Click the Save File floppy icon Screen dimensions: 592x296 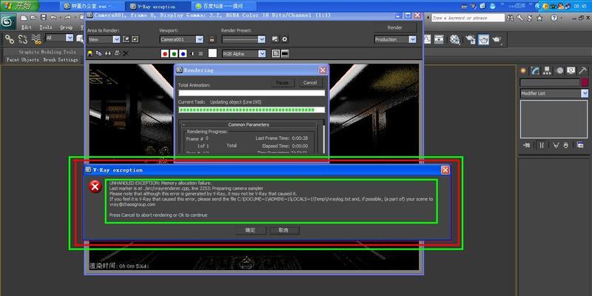[44, 17]
